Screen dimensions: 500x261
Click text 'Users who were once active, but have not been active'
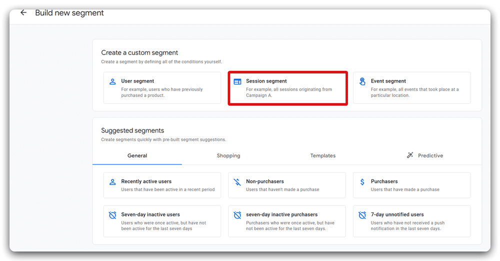coord(163,225)
